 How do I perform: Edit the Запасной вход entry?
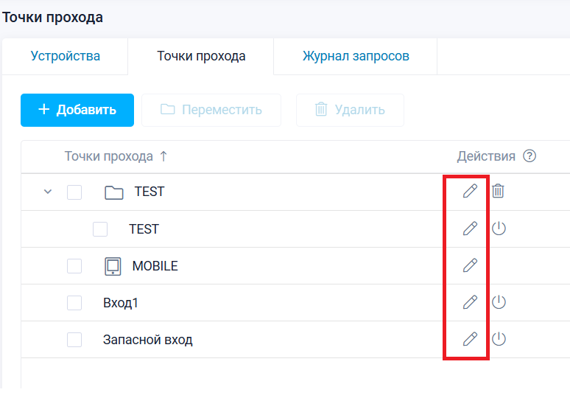tap(470, 339)
